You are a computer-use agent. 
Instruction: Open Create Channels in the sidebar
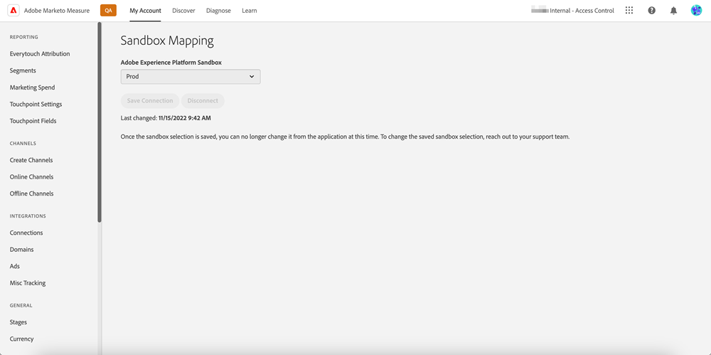click(31, 160)
